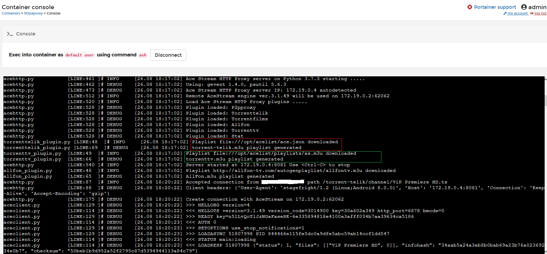Click the 'ace.json downloaded' playlist line
Image resolution: width=547 pixels, height=254 pixels.
click(x=265, y=142)
